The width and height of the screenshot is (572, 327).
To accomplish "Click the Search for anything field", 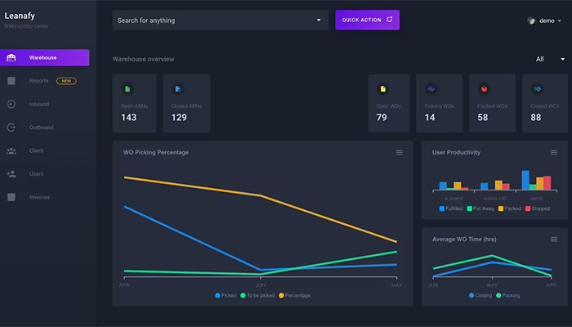I will [x=221, y=20].
